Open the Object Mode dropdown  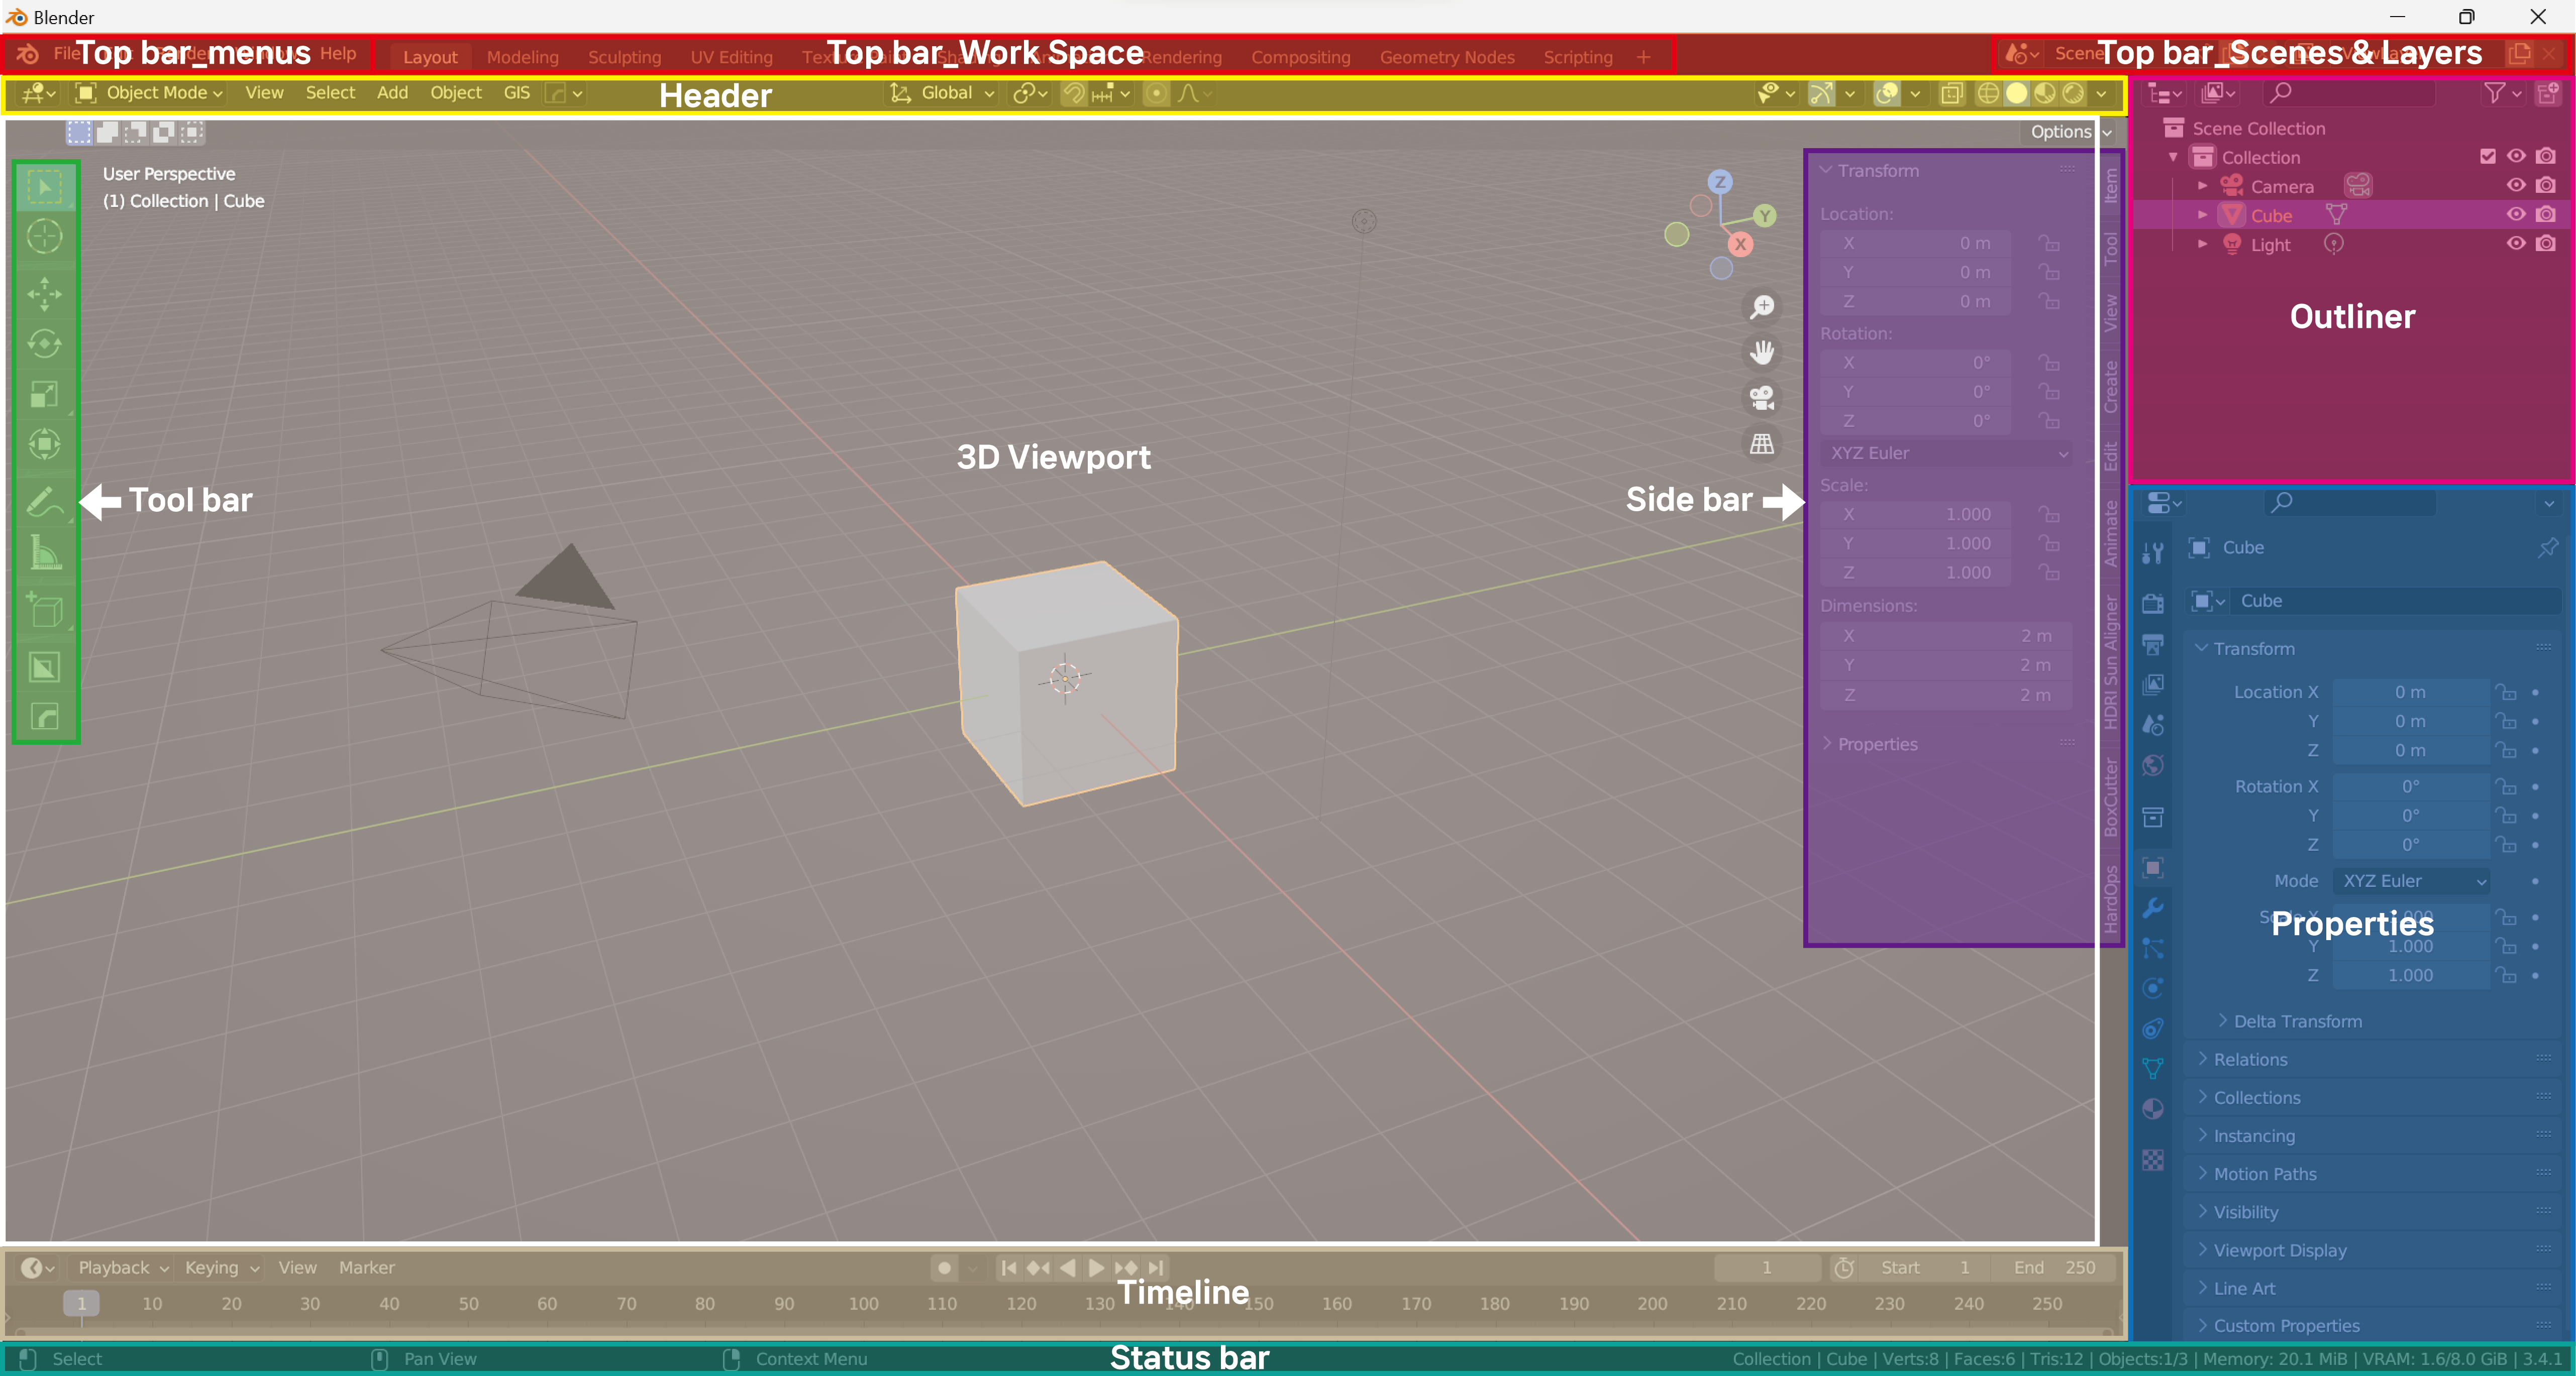pyautogui.click(x=155, y=93)
